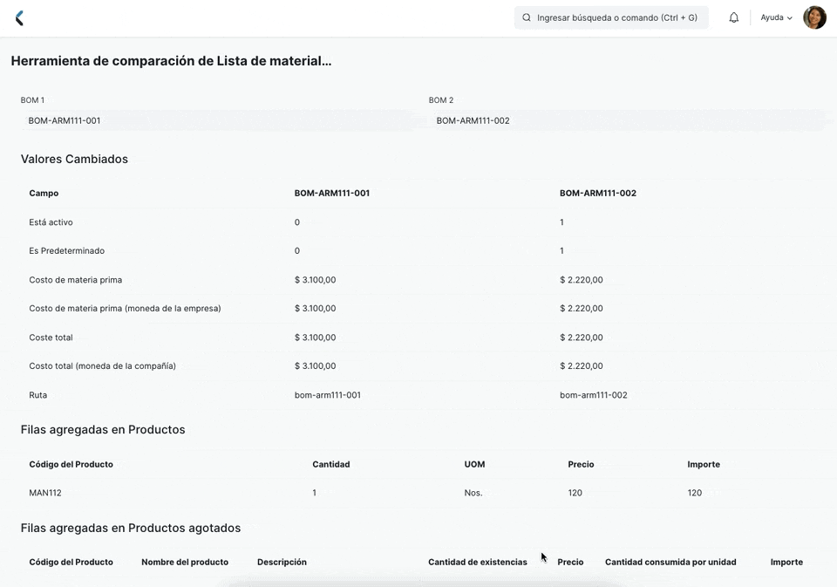Click the Coste total field row

pyautogui.click(x=51, y=337)
